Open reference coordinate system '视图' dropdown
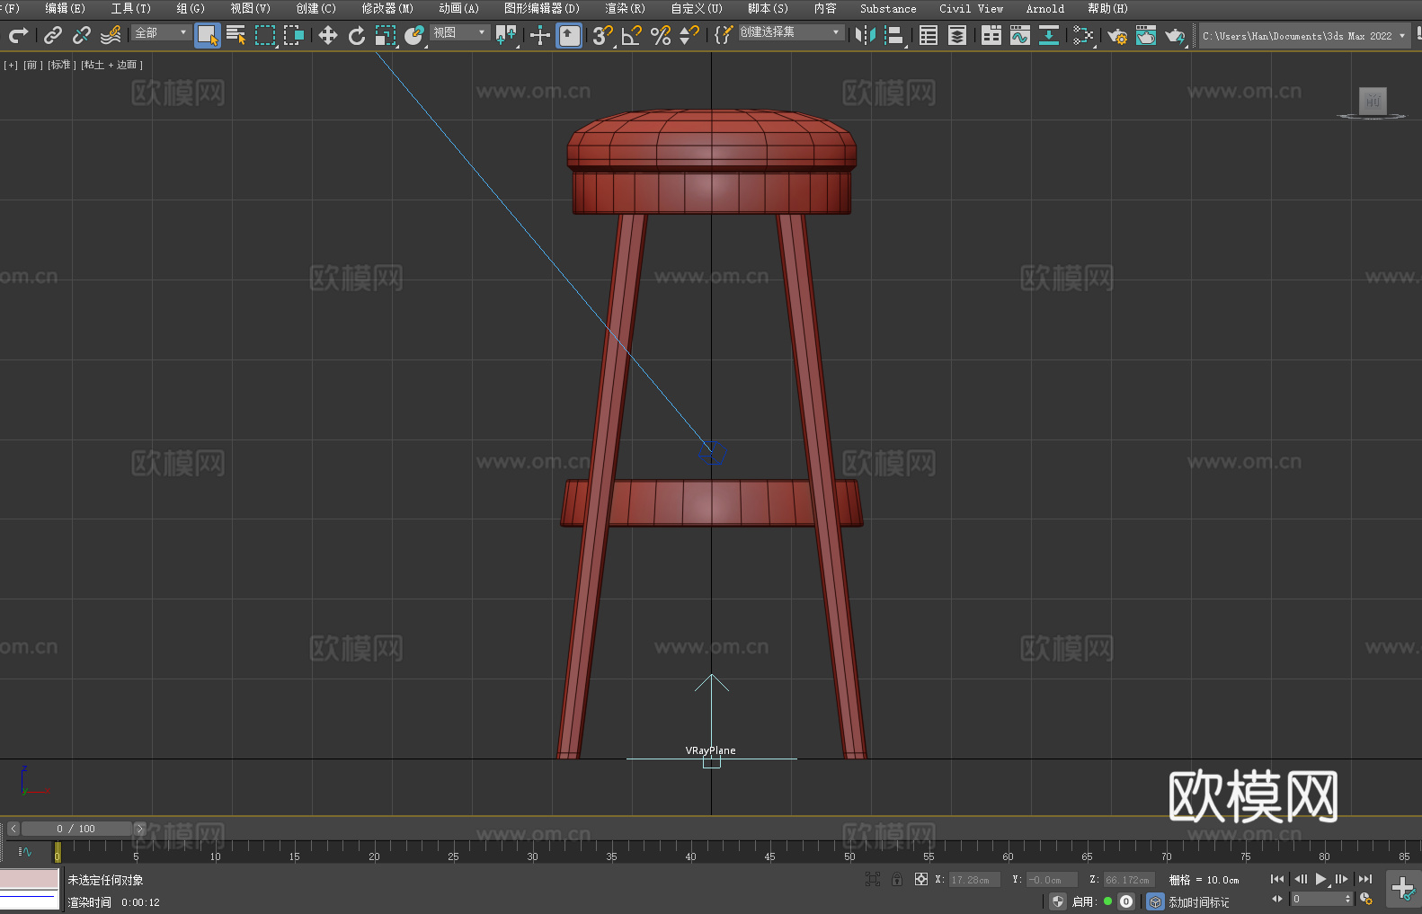The height and width of the screenshot is (914, 1422). 459,32
